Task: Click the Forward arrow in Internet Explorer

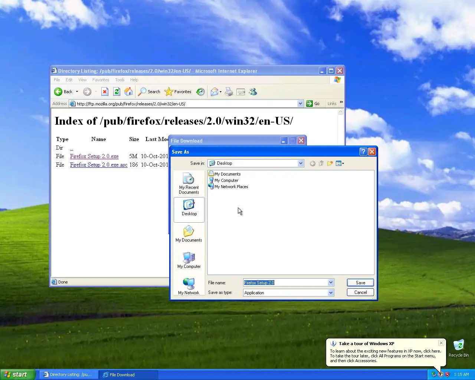Action: coord(87,92)
